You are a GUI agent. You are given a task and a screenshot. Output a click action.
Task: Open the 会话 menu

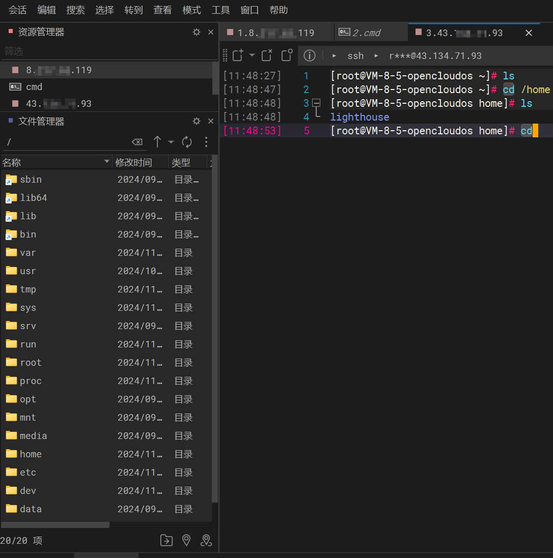[17, 10]
